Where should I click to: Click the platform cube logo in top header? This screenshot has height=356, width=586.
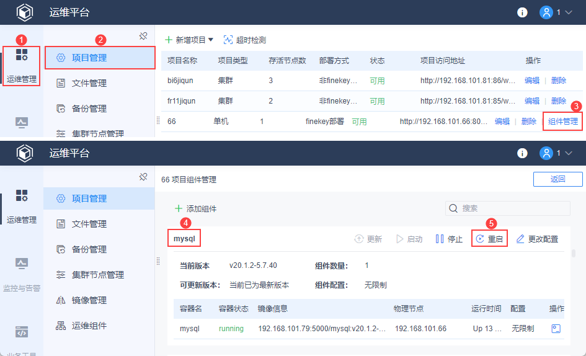pos(25,12)
